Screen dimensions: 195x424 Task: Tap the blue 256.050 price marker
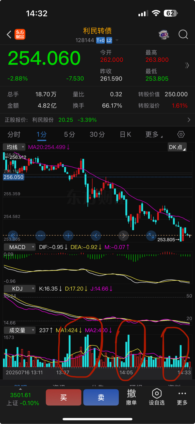[x=13, y=177]
